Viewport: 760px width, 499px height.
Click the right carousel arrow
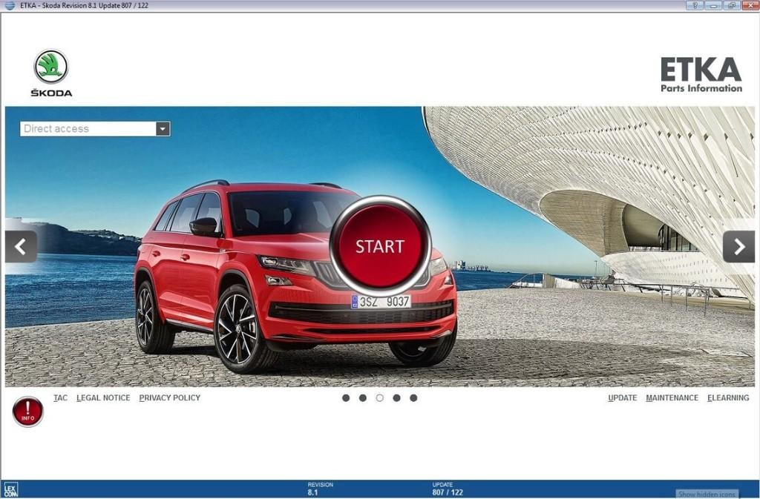tap(739, 246)
